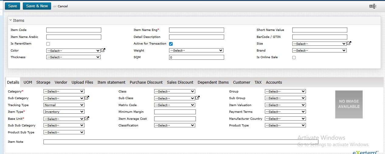Image resolution: width=385 pixels, height=154 pixels.
Task: Click the spell check ABC icon
Action: pos(373,6)
